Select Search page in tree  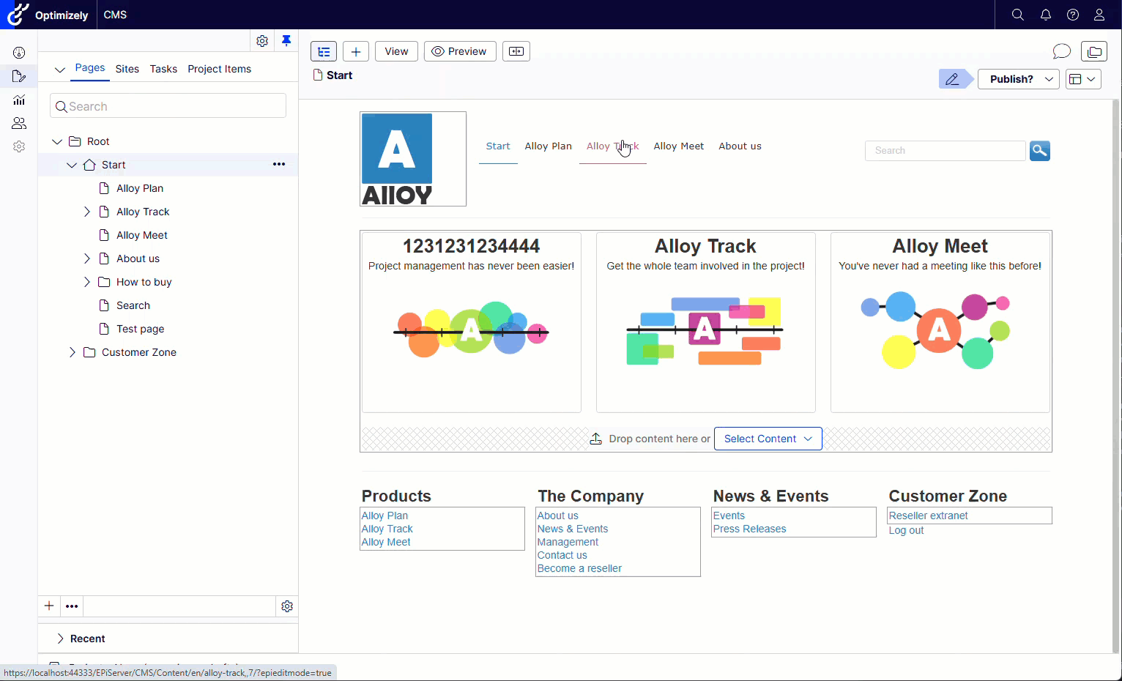[133, 305]
